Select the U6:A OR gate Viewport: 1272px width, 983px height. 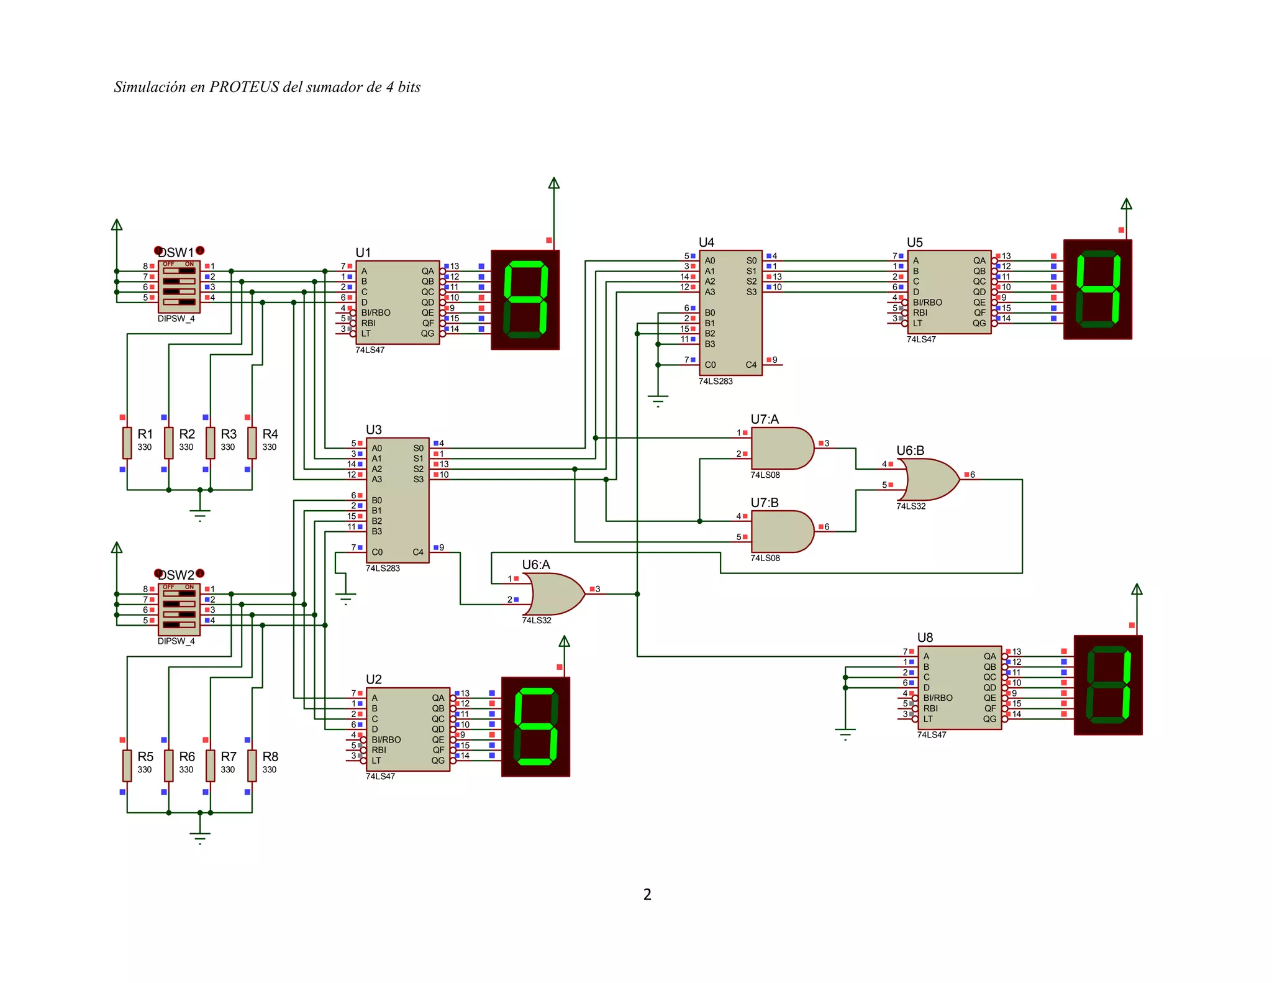554,594
